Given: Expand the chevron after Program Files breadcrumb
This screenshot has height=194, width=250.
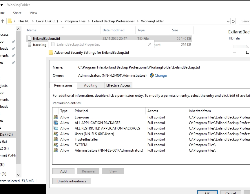Looking at the screenshot, I should tap(89, 21).
